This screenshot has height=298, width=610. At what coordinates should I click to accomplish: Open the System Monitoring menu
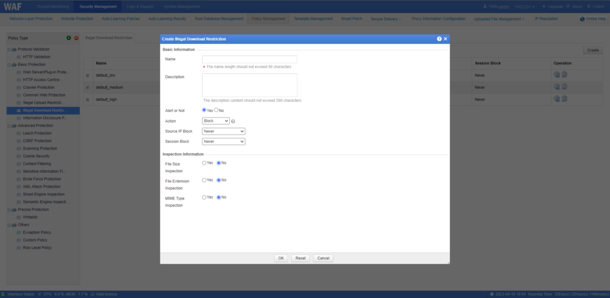(53, 7)
